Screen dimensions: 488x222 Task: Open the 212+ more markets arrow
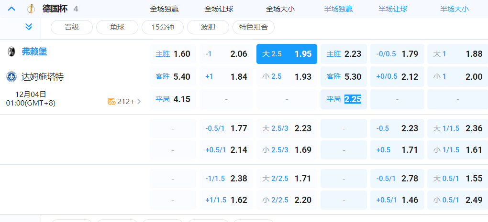click(139, 101)
